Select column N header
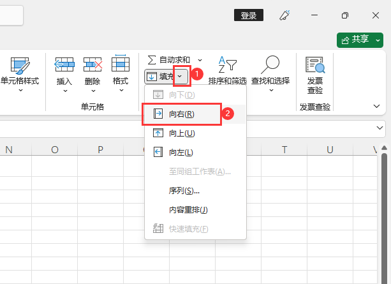The width and height of the screenshot is (391, 284). pyautogui.click(x=15, y=150)
